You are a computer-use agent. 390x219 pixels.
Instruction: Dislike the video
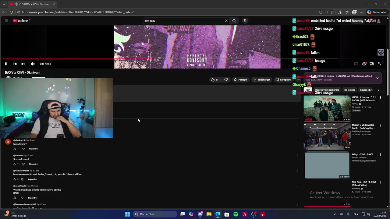click(226, 80)
